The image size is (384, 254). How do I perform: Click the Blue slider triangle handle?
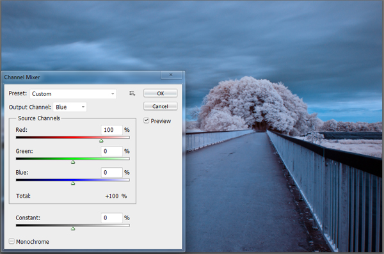click(73, 183)
